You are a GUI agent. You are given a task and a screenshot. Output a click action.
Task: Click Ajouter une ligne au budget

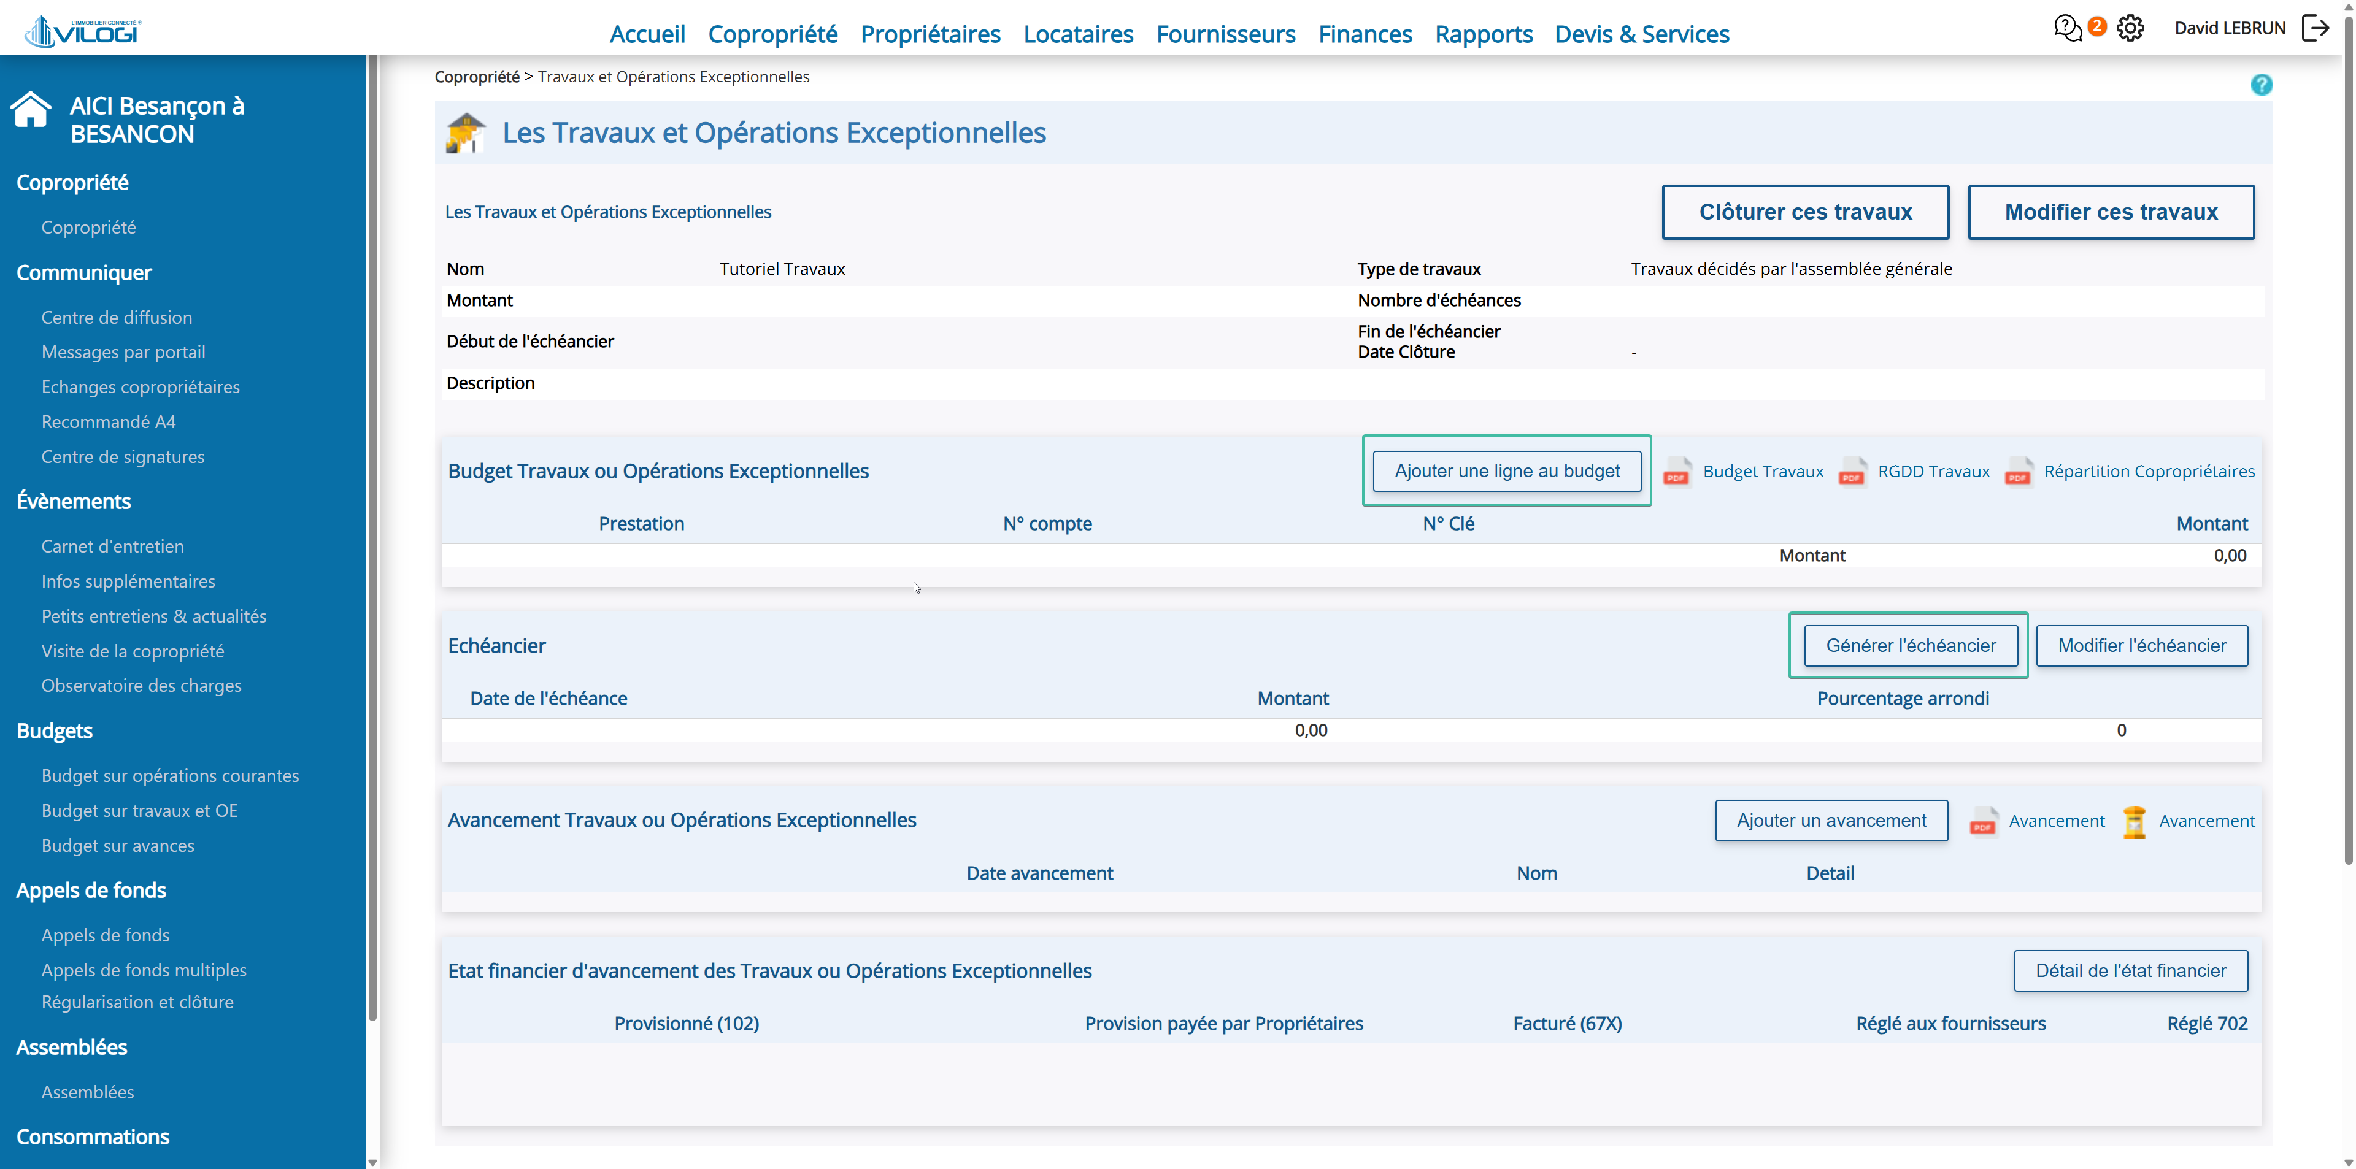[1506, 470]
